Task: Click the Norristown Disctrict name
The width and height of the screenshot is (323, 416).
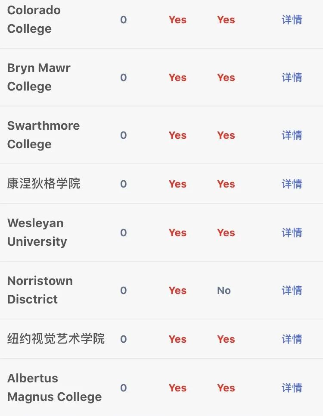Action: pyautogui.click(x=40, y=290)
